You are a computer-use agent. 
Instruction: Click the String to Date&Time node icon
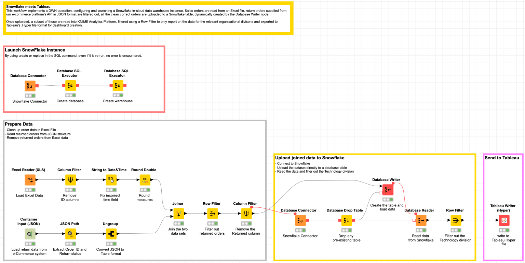tap(111, 180)
